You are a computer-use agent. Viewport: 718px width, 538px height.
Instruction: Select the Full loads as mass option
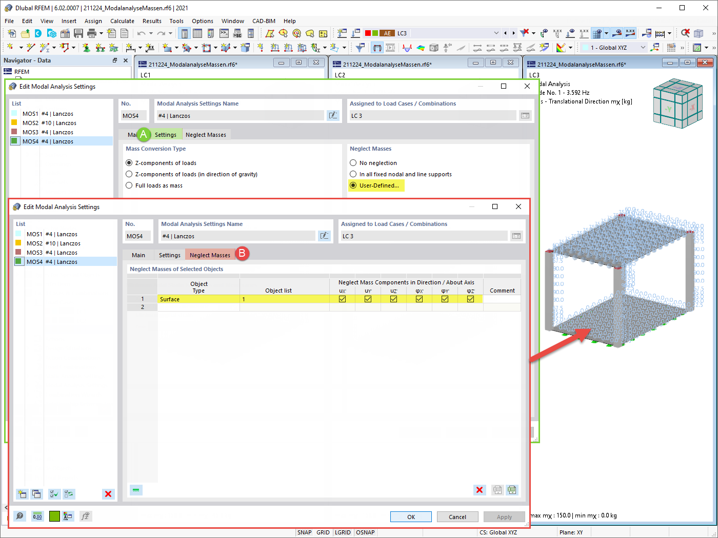click(129, 185)
